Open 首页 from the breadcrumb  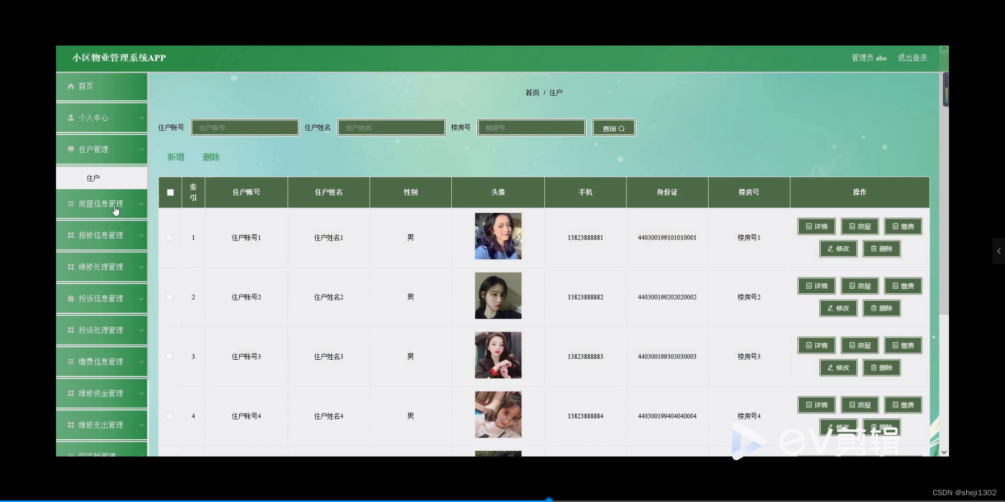click(532, 92)
